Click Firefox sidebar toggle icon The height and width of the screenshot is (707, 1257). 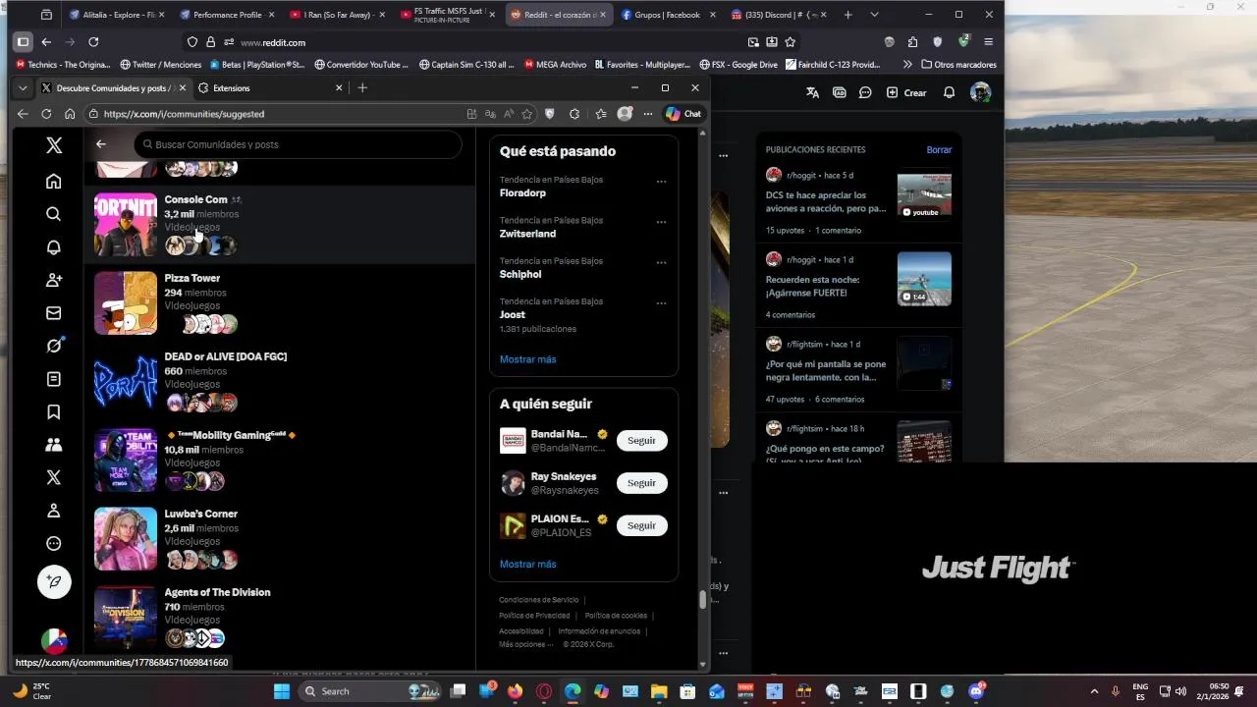point(23,42)
